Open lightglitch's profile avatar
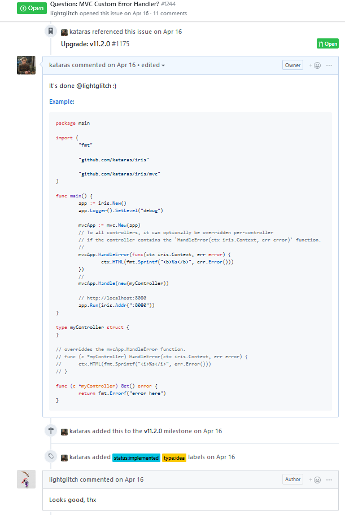 pyautogui.click(x=27, y=479)
